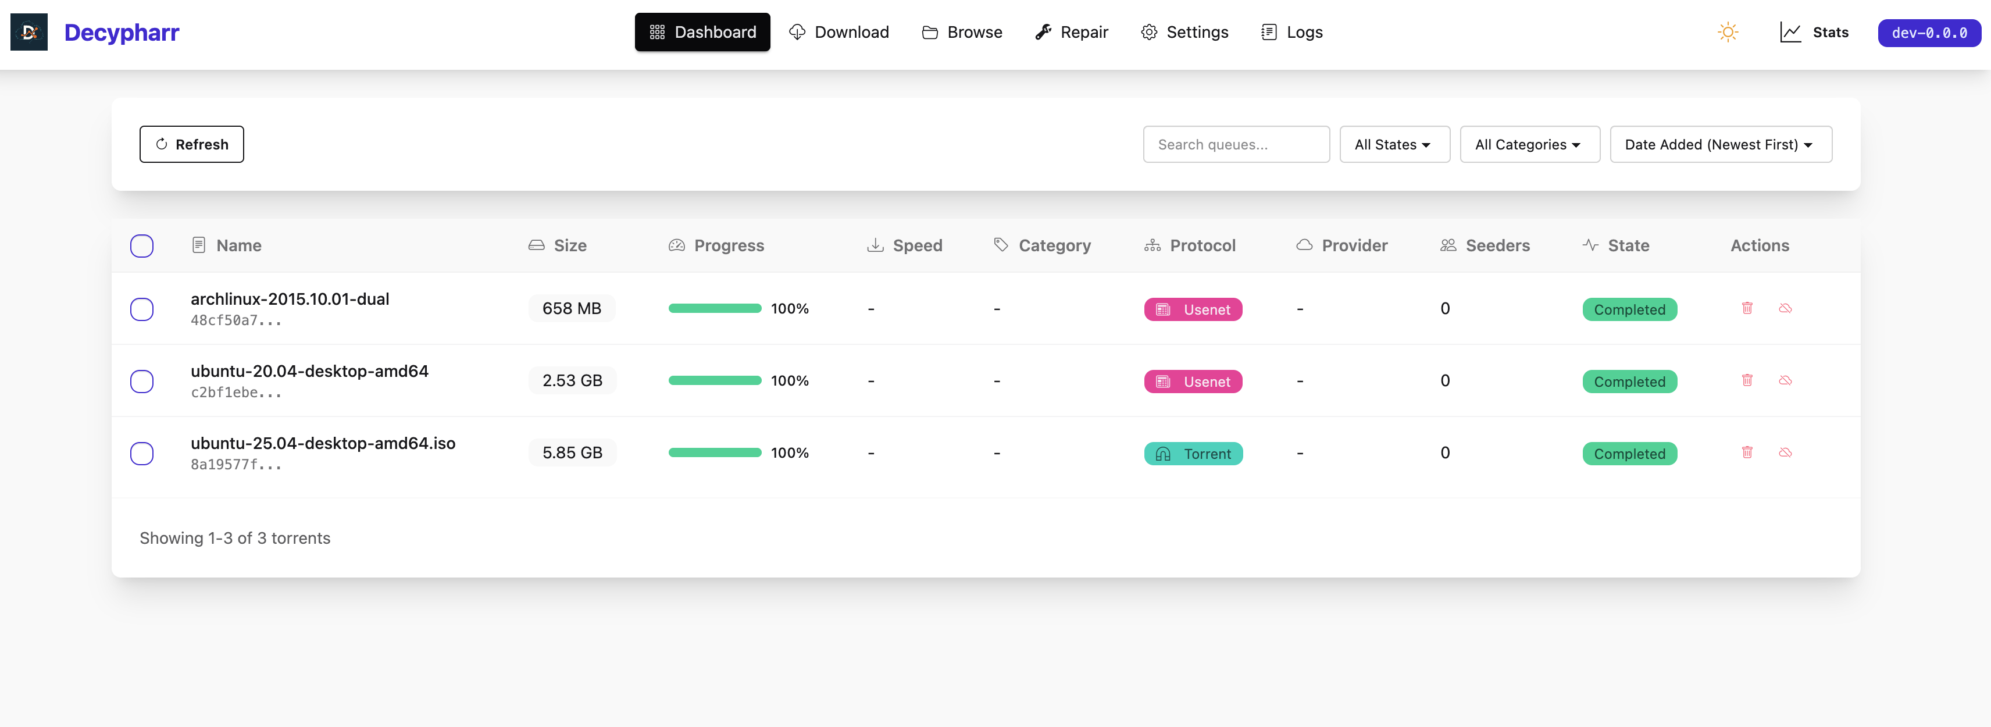
Task: Open the All States dropdown
Action: pos(1394,145)
